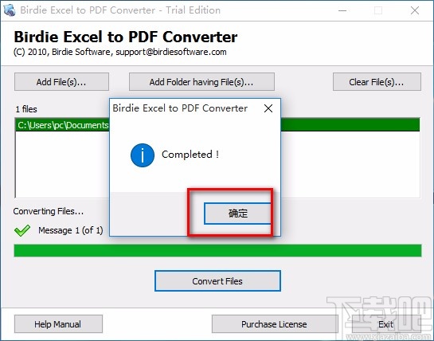Click the Purchase License button
The image size is (434, 341).
[x=274, y=323]
